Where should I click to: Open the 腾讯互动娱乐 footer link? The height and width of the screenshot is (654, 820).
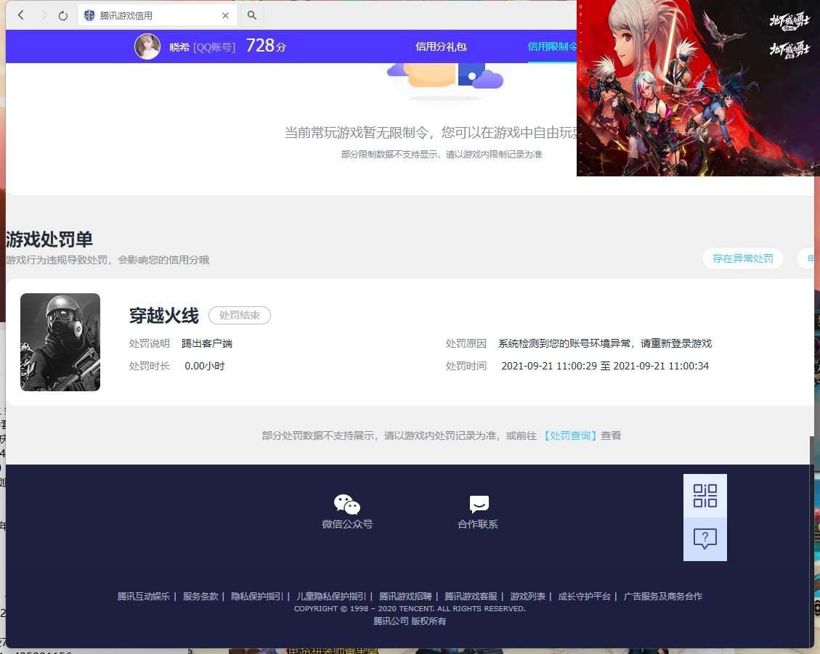click(x=144, y=596)
